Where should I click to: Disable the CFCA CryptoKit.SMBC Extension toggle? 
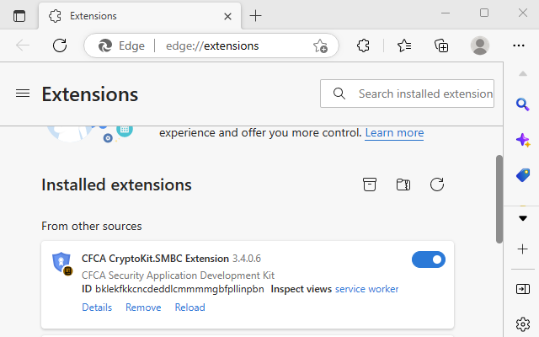pyautogui.click(x=429, y=259)
